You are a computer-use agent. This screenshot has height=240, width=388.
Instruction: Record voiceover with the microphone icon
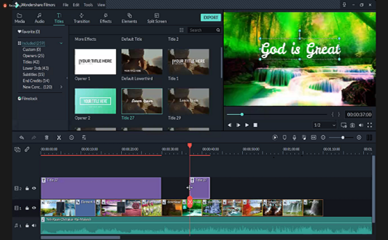[x=294, y=138]
